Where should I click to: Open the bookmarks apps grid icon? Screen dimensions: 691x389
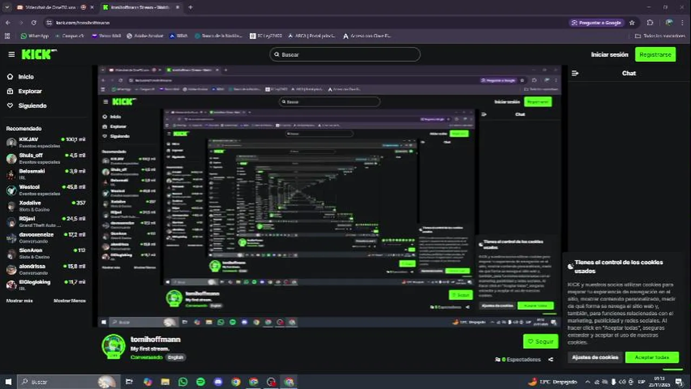click(x=7, y=36)
